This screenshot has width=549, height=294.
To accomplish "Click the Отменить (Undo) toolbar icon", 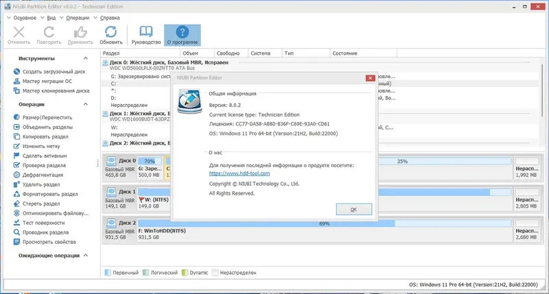I will tap(19, 32).
